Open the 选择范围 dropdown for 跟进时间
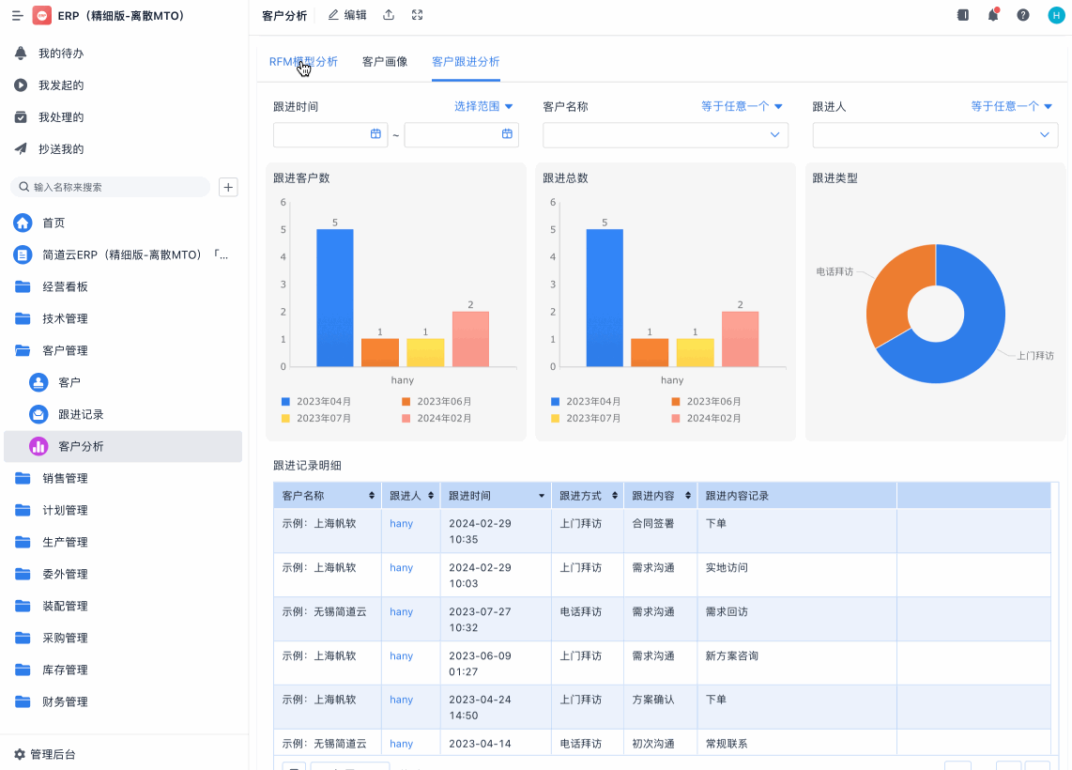Viewport: 1072px width, 770px height. [x=483, y=106]
